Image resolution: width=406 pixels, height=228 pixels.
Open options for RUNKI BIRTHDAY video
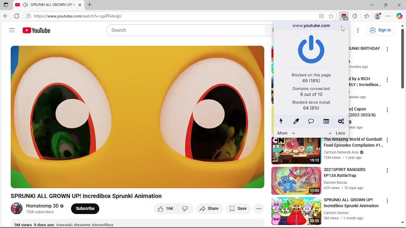[x=387, y=49]
